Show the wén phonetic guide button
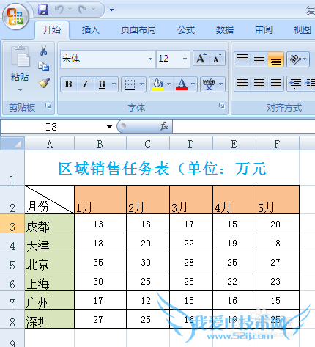 tap(209, 84)
